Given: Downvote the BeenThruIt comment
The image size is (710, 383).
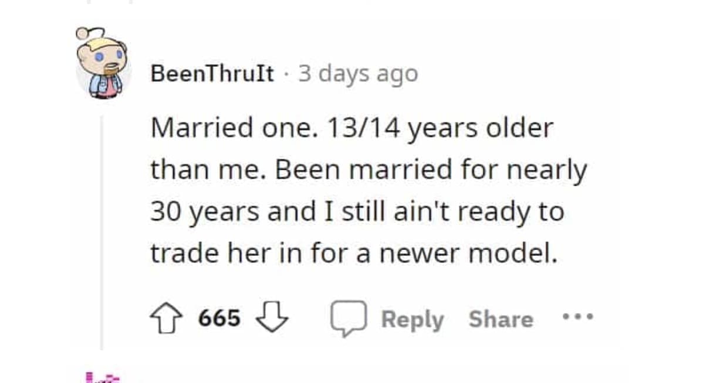Looking at the screenshot, I should (273, 319).
